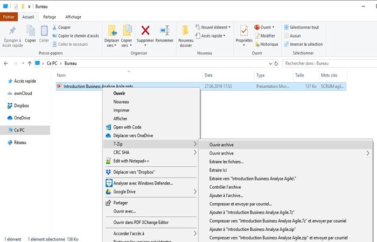Image resolution: width=377 pixels, height=242 pixels.
Task: Choose Ouvrir dans PDF XChange Editor
Action: 151,222
